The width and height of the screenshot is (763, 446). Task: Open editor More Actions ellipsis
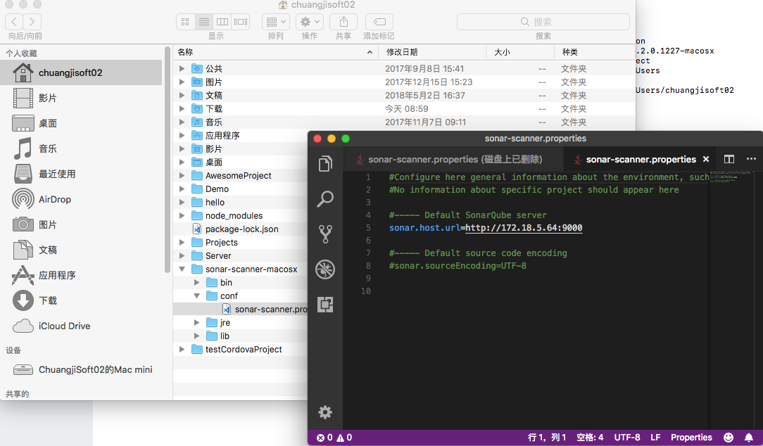(751, 159)
